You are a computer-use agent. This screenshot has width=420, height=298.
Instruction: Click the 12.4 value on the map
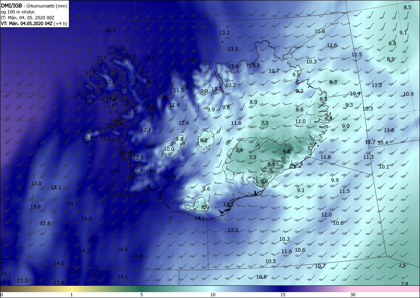[x=137, y=171]
